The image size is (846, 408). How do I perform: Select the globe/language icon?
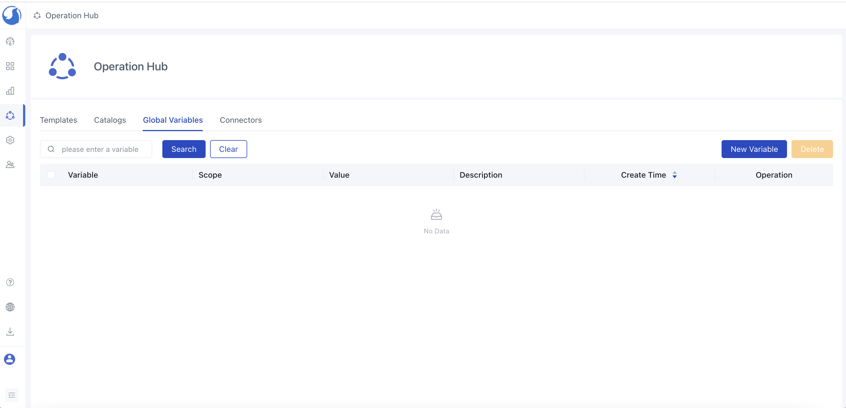(x=10, y=307)
